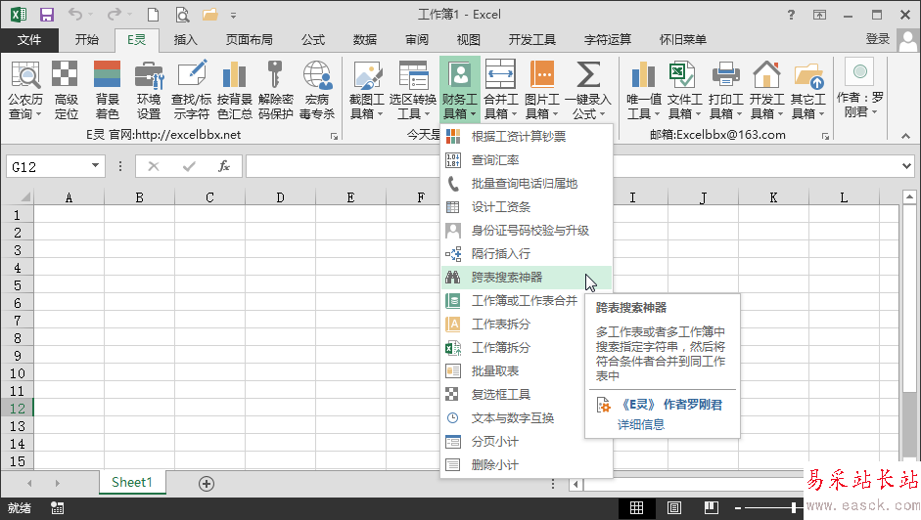Click the Redo arrow icon
The width and height of the screenshot is (921, 520).
[115, 14]
